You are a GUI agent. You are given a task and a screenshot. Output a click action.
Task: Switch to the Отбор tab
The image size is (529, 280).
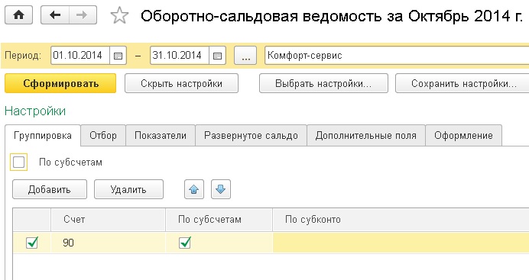click(x=103, y=135)
